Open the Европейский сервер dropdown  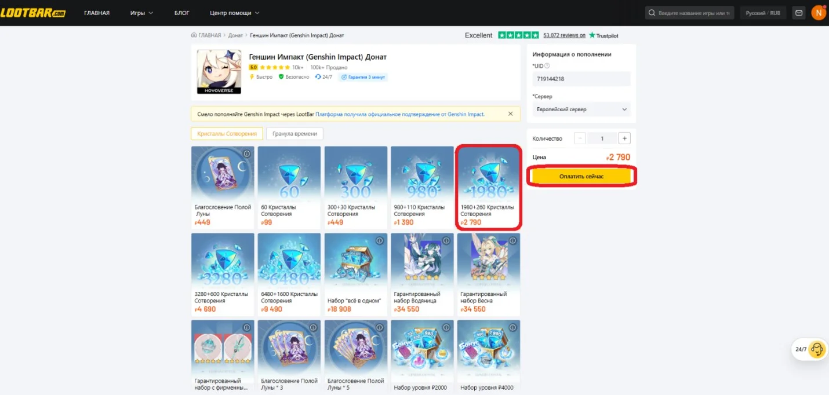581,109
